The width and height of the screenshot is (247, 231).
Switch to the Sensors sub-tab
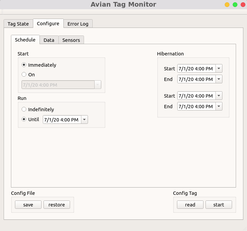point(71,40)
